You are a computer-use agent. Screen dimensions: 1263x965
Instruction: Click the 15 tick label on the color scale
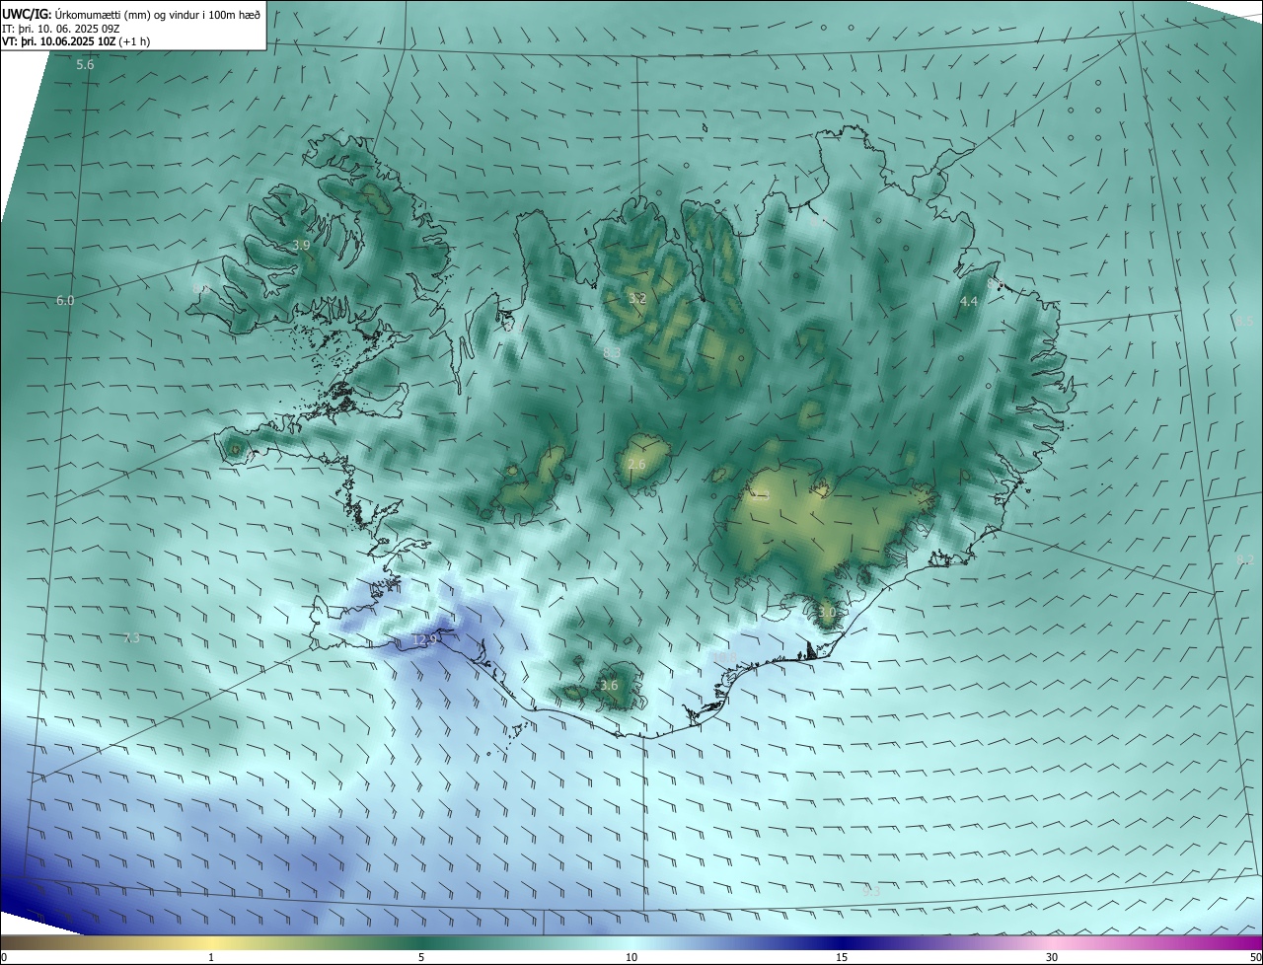tap(842, 957)
